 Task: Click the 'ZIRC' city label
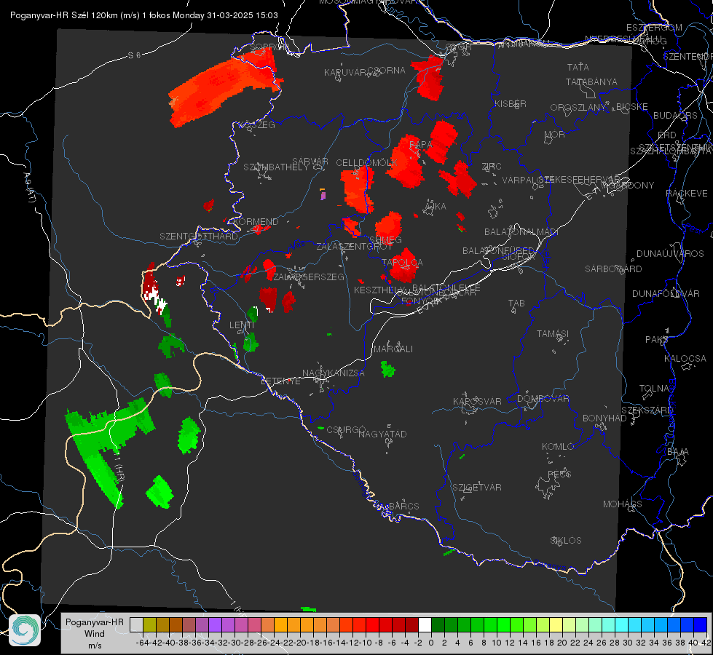click(492, 167)
